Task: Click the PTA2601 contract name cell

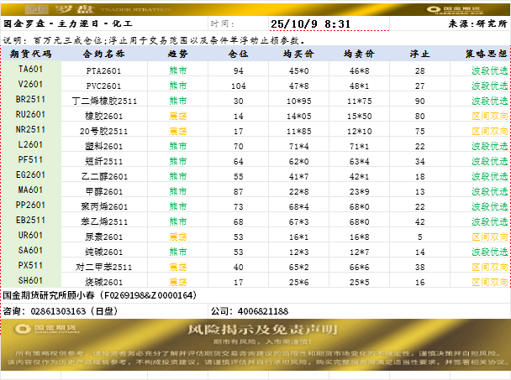Action: click(x=103, y=70)
